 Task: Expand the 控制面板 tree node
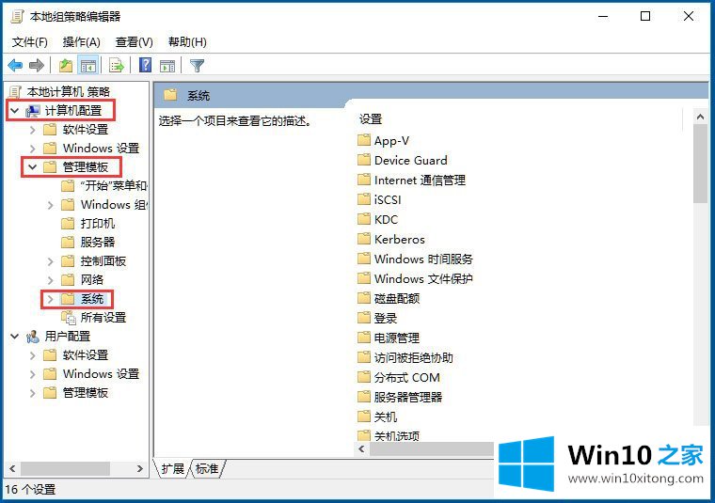(51, 261)
